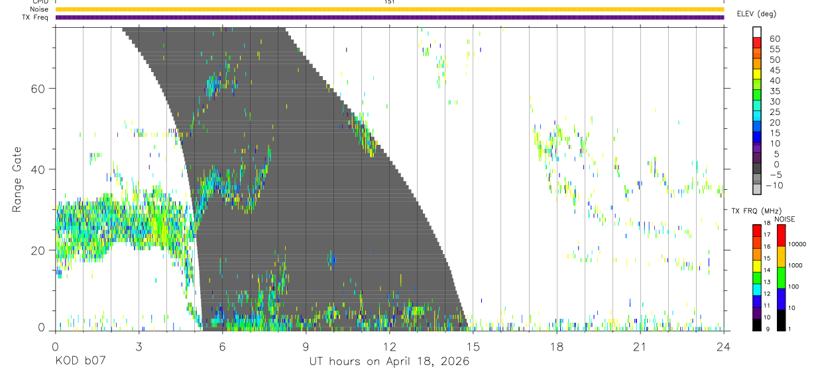Viewport: 814px width, 375px height.
Task: Click the '151' CPID value above the plot
Action: (389, 2)
